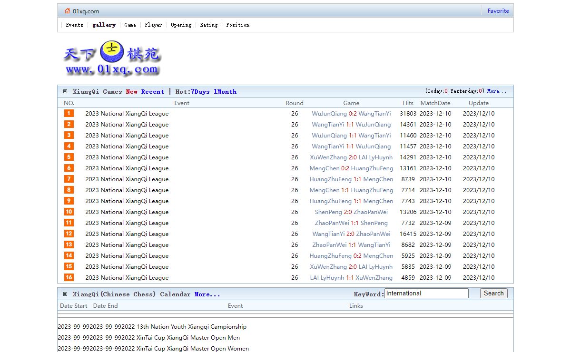571x352 pixels.
Task: Click the orange number 7 rank badge
Action: pos(69,179)
